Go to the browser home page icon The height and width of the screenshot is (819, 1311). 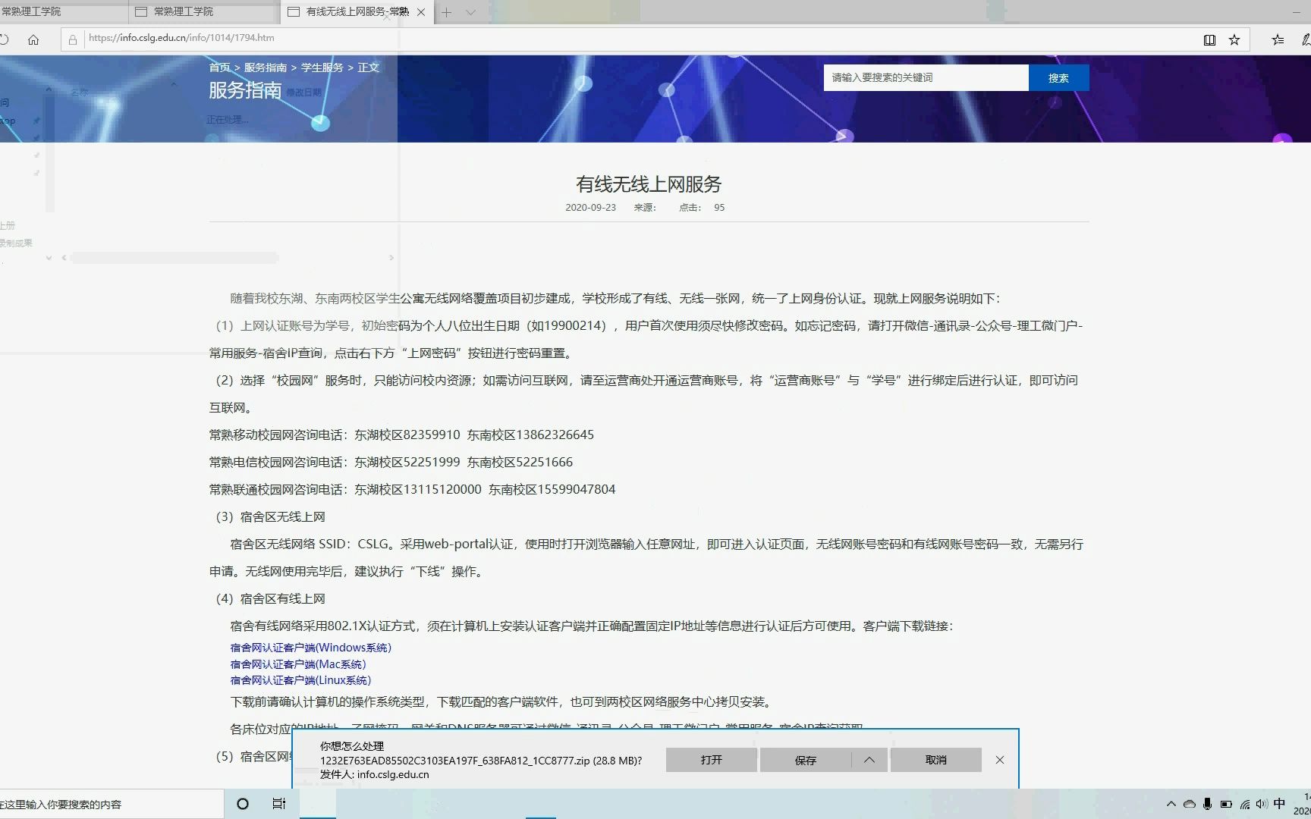(33, 39)
